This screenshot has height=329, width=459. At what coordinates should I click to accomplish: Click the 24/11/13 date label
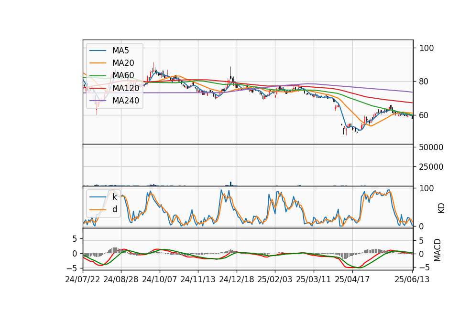coord(198,279)
